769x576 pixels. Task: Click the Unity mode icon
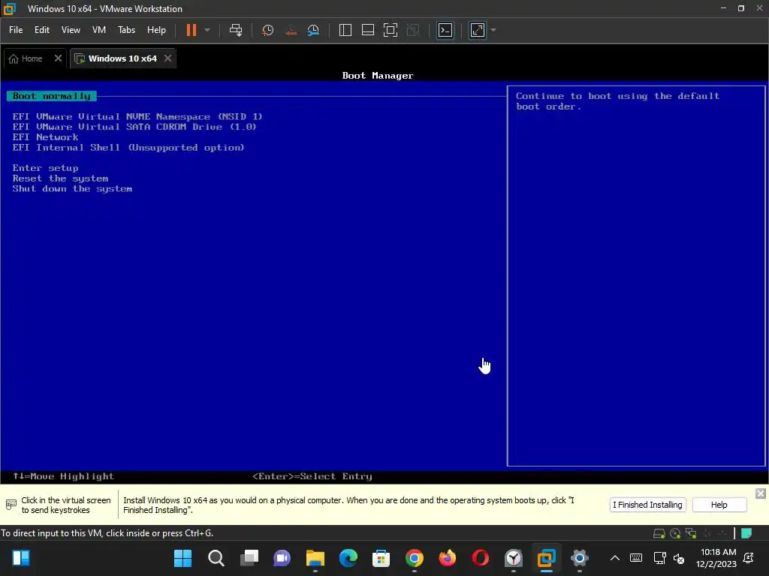point(414,30)
